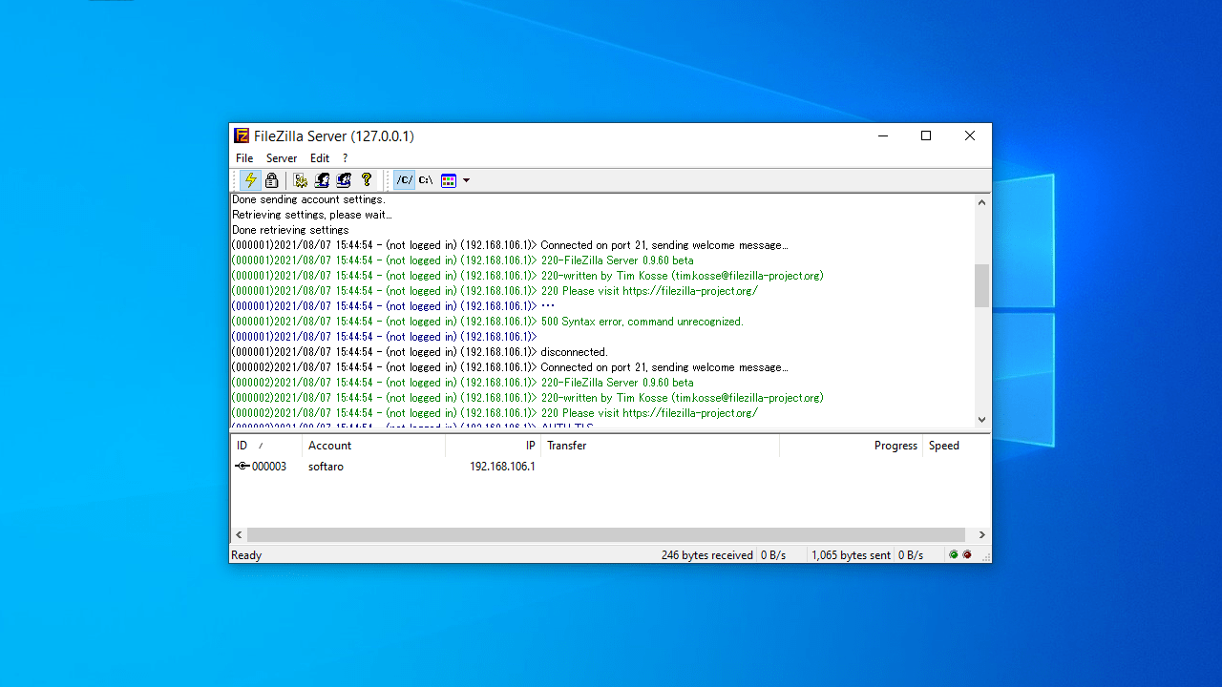Select connection row 000003
This screenshot has height=687, width=1222.
(610, 467)
